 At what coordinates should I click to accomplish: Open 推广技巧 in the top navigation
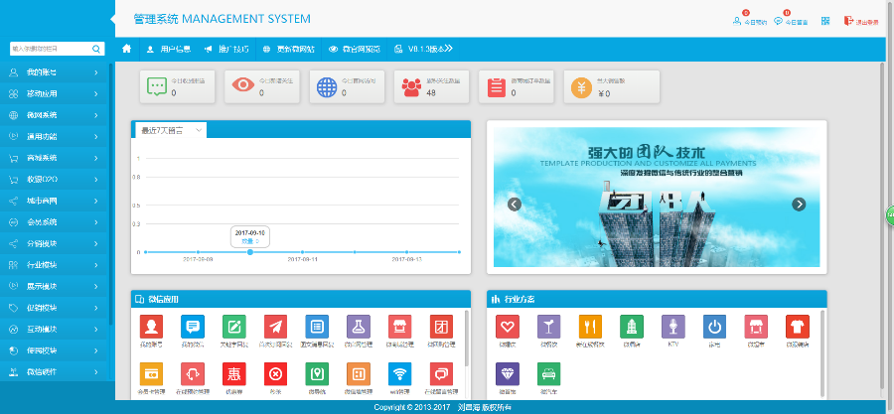[x=226, y=49]
